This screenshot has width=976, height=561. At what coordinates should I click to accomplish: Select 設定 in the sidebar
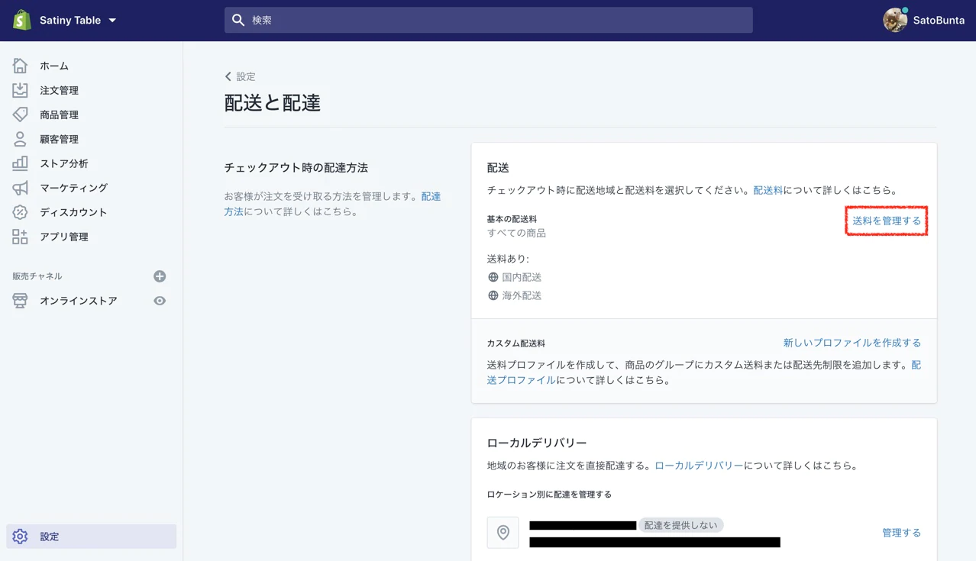pos(50,537)
